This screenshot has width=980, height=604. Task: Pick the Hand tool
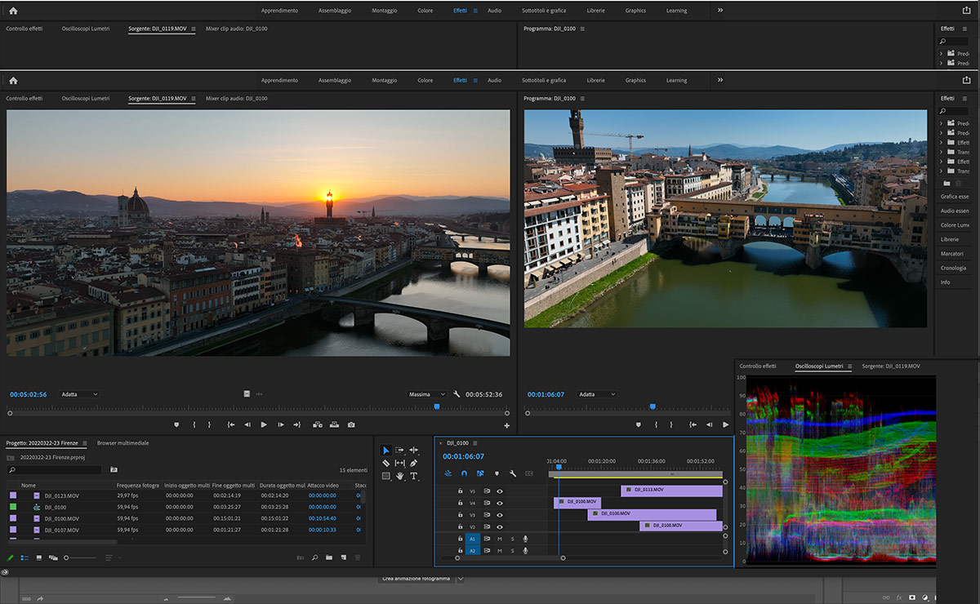pos(400,476)
